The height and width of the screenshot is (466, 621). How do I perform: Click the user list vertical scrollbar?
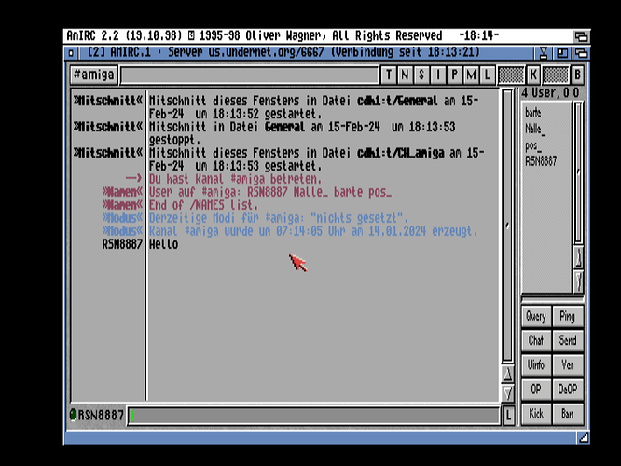(x=578, y=173)
